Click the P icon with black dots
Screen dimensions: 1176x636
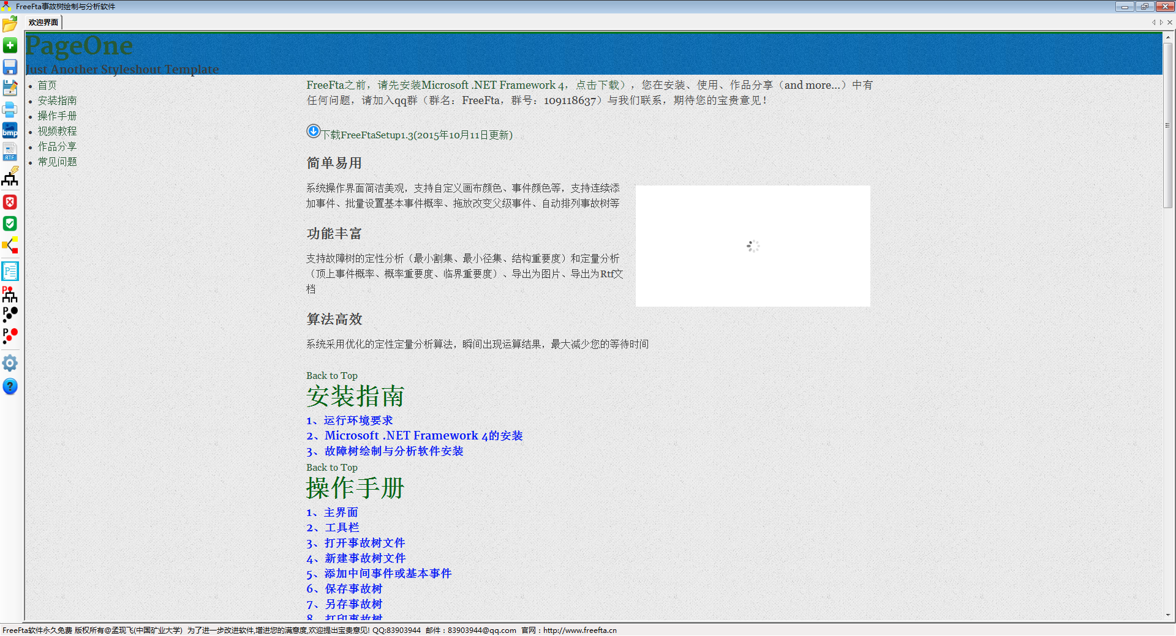click(x=10, y=315)
